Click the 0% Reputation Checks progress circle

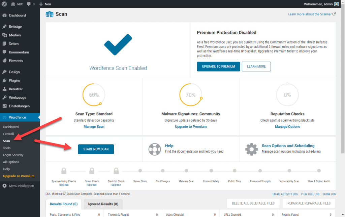(287, 95)
